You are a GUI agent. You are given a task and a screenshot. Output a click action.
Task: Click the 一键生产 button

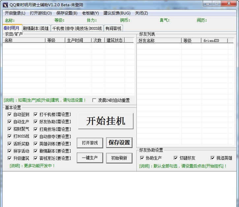pyautogui.click(x=90, y=158)
